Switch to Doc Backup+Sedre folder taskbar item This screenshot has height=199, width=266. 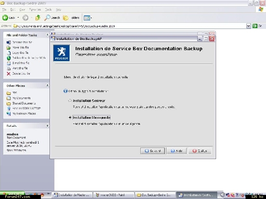pos(156,195)
